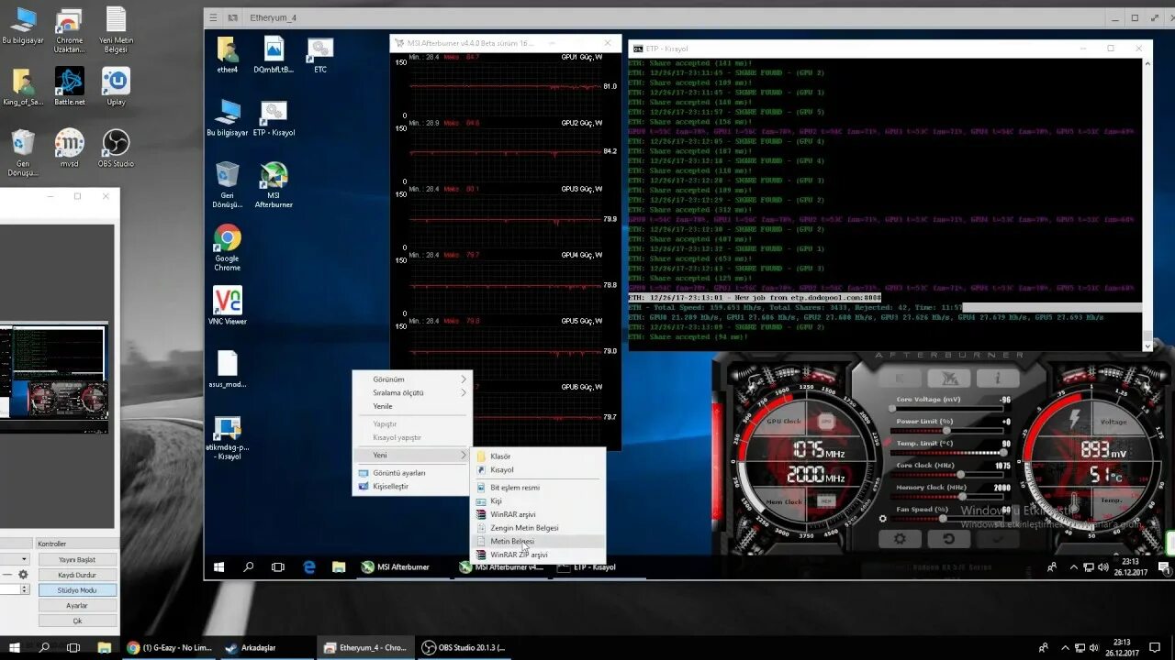This screenshot has height=660, width=1175.
Task: Open Geri Dönüşüm bin on local desktop
Action: (x=23, y=153)
